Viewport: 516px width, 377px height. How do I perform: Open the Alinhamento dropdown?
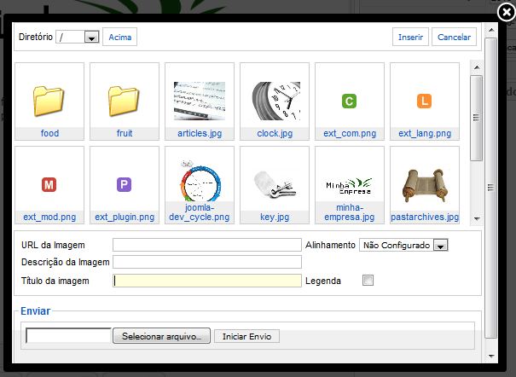(x=403, y=245)
